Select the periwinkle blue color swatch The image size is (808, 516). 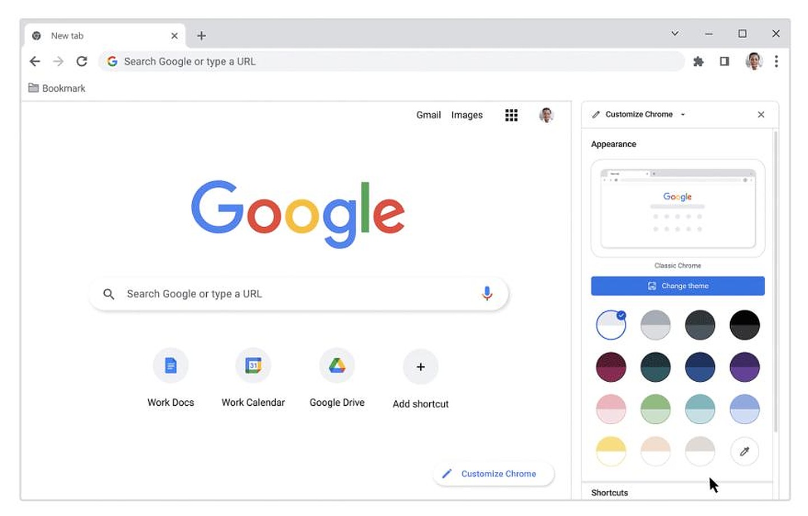tap(745, 409)
